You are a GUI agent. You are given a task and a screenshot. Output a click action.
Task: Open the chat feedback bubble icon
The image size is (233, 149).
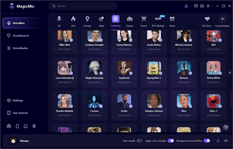click(26, 126)
